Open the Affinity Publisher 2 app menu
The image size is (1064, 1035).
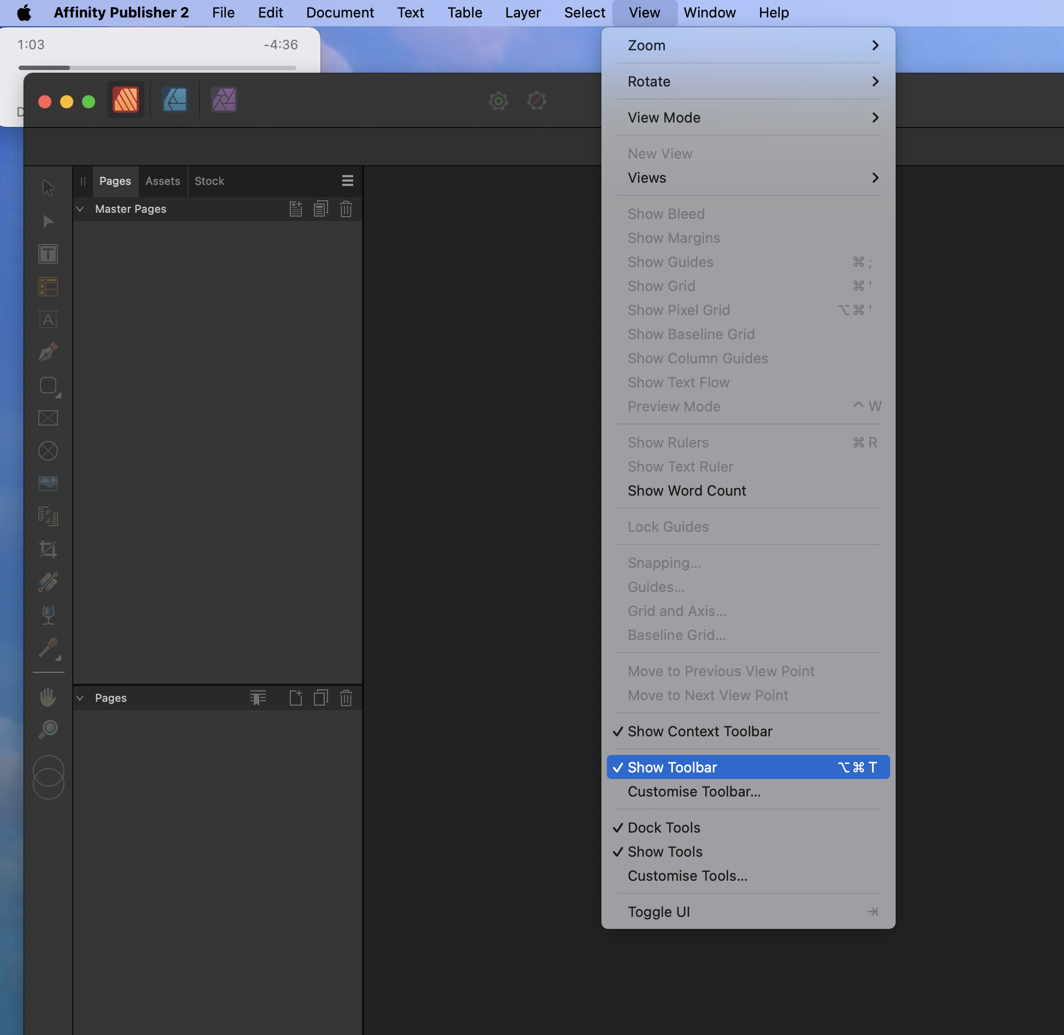[121, 13]
